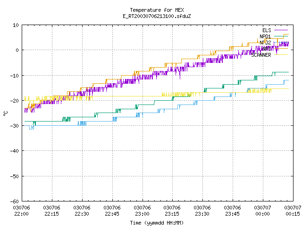This screenshot has width=302, height=227.
Task: Click the x-axis time label '22:00'
Action: pyautogui.click(x=22, y=214)
